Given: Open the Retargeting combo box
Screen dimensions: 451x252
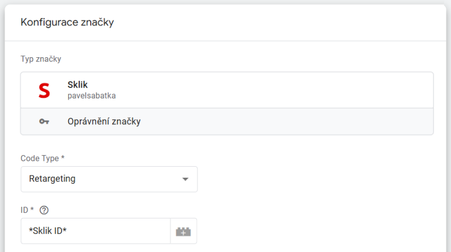Looking at the screenshot, I should pyautogui.click(x=109, y=179).
